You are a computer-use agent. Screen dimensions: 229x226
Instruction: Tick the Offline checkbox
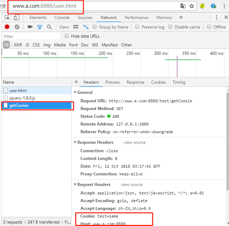209,27
